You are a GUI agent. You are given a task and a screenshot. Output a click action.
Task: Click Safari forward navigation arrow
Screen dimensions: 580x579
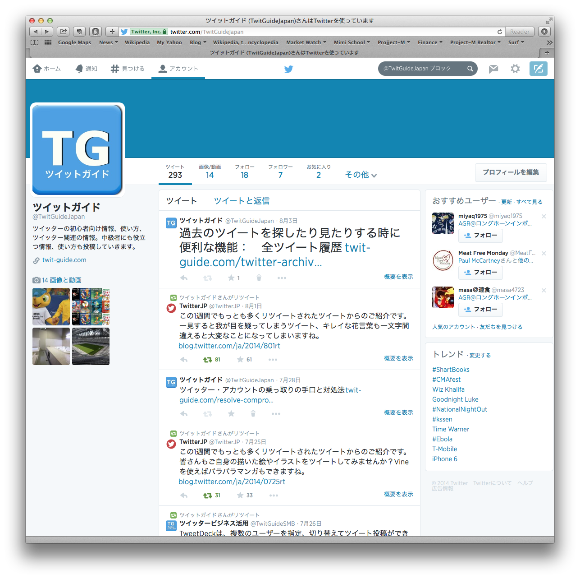click(47, 32)
